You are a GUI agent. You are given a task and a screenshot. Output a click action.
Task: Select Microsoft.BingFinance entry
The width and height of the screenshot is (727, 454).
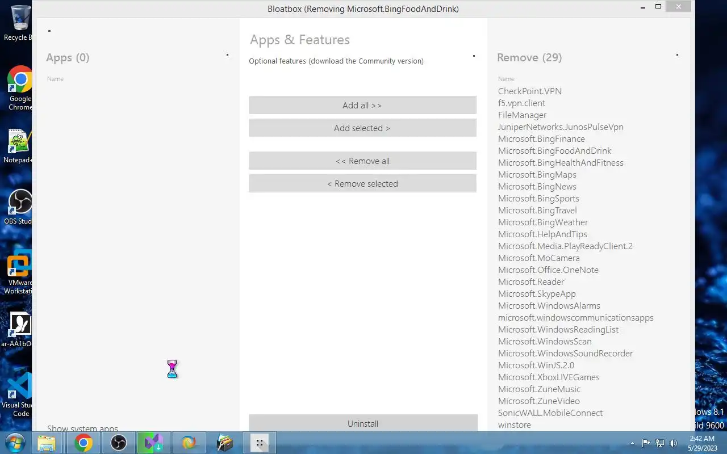pyautogui.click(x=541, y=138)
